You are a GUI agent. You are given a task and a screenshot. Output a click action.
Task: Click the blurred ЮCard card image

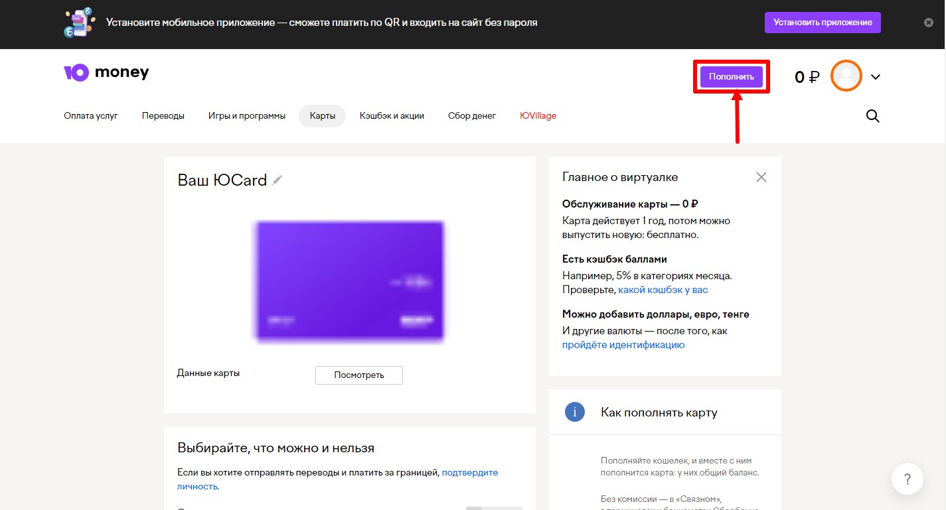pyautogui.click(x=350, y=282)
